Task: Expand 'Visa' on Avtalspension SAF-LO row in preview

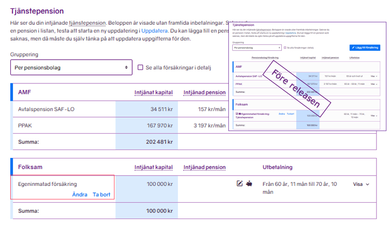Action: pos(373,75)
